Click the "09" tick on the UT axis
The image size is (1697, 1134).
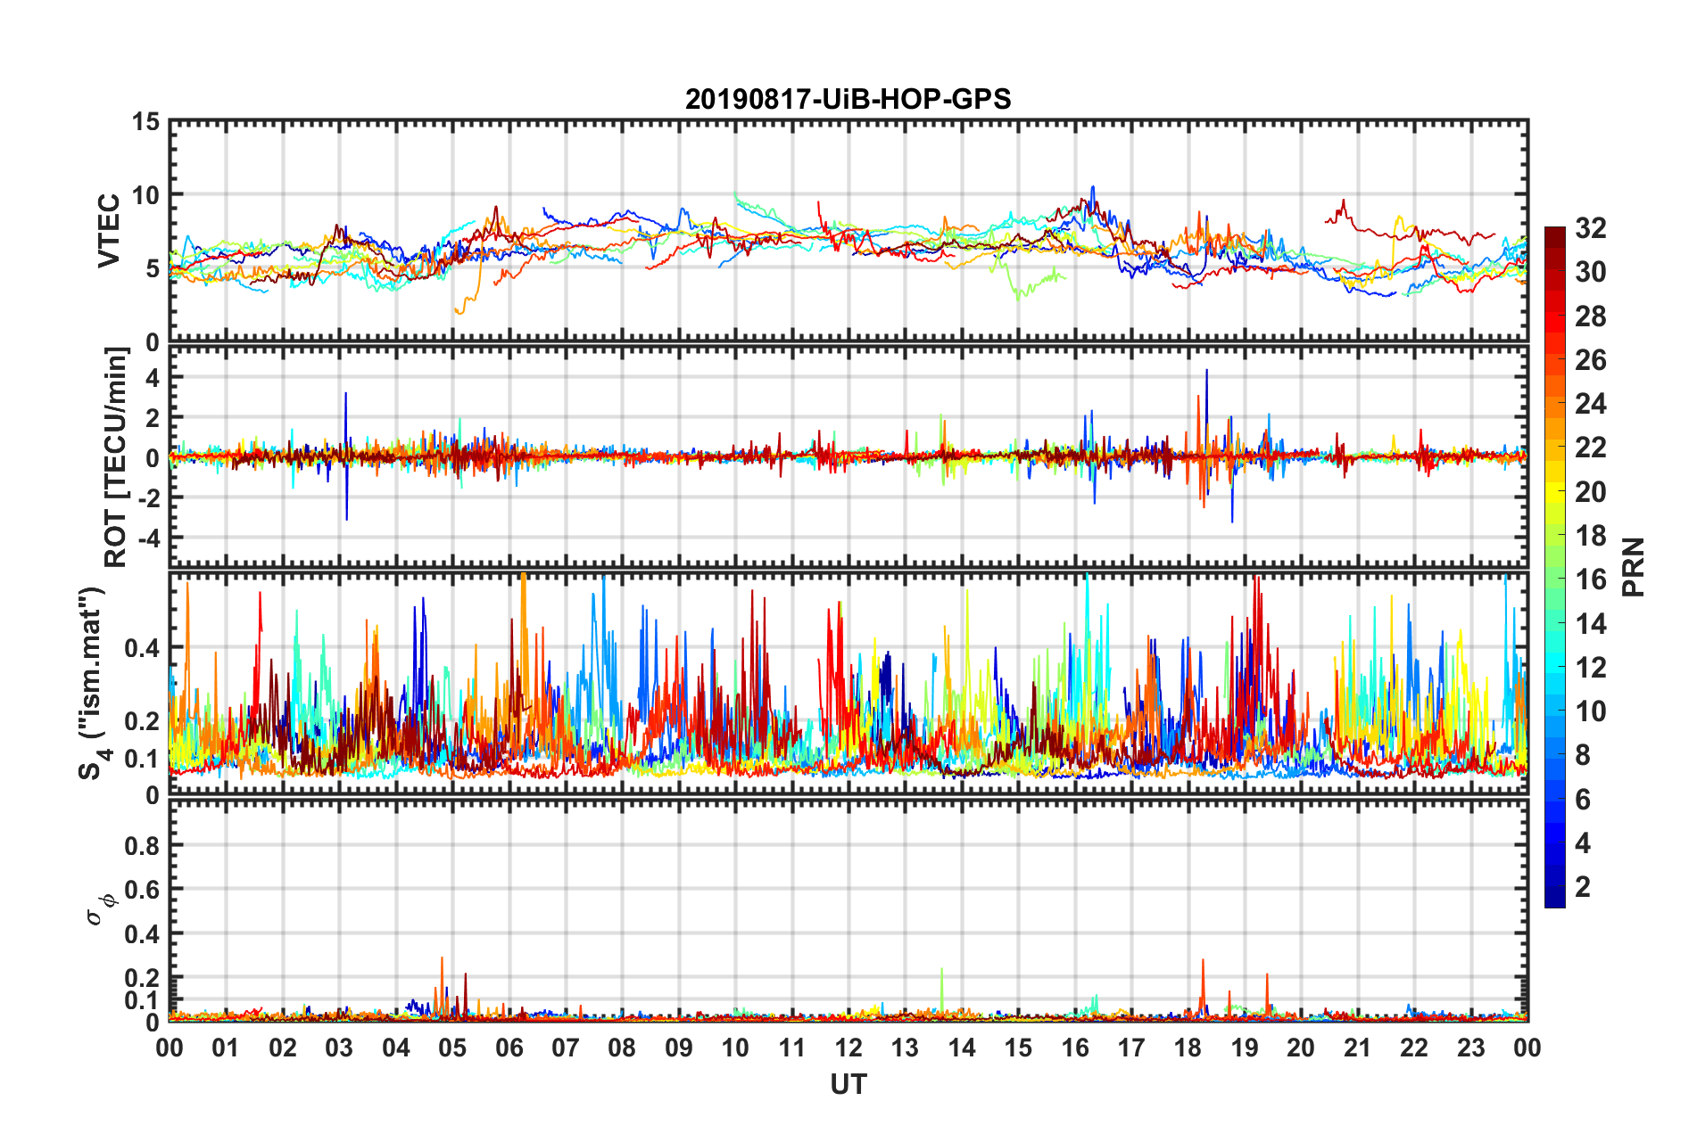click(x=679, y=1048)
